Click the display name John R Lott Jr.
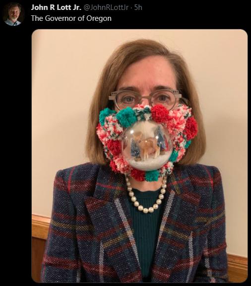 point(56,7)
